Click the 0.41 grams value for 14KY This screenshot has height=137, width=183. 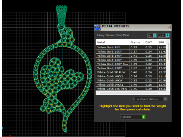click(134, 56)
